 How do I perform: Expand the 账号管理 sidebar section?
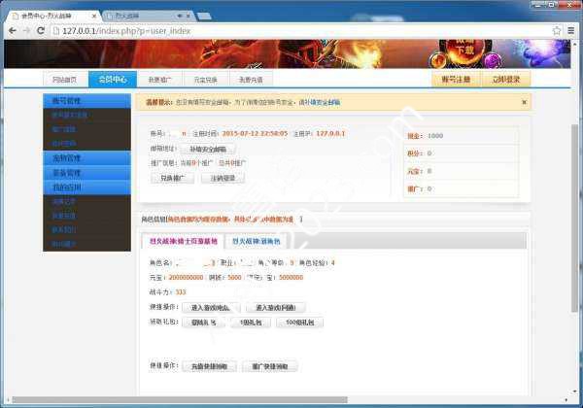click(x=87, y=100)
